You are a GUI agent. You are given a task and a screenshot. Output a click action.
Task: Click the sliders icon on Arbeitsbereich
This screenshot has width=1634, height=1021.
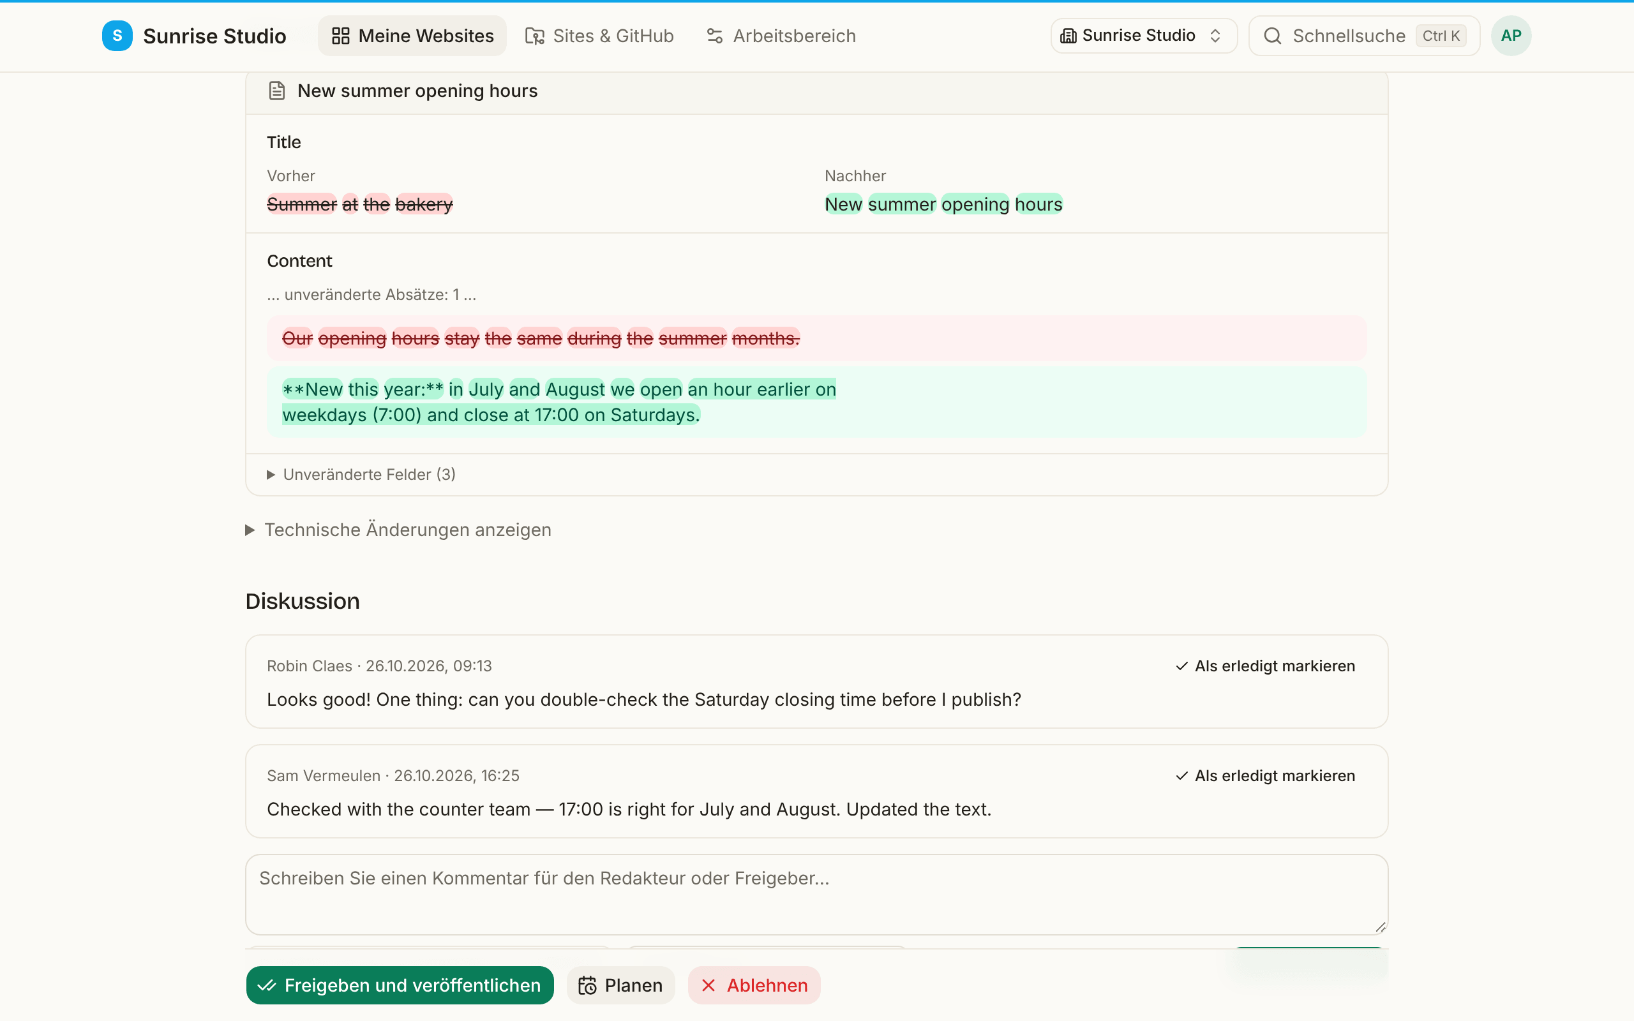tap(714, 36)
